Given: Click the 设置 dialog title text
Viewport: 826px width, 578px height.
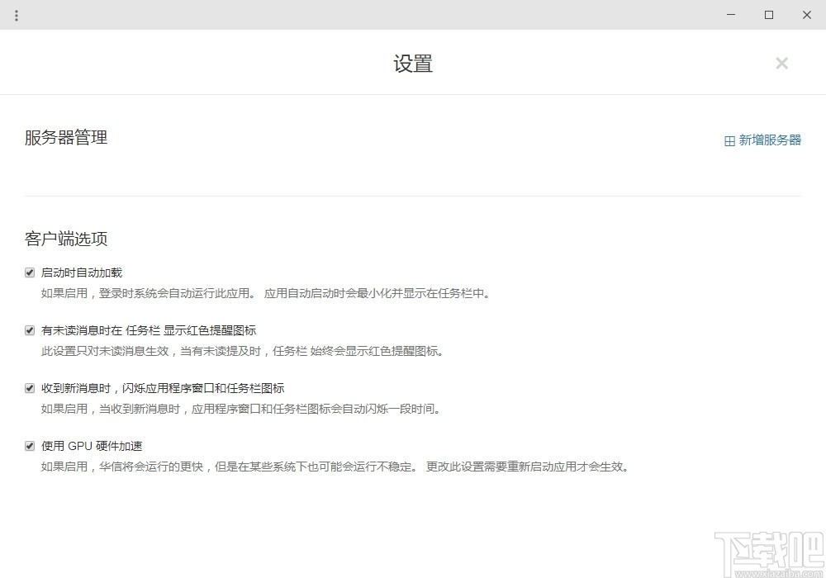Looking at the screenshot, I should tap(413, 64).
